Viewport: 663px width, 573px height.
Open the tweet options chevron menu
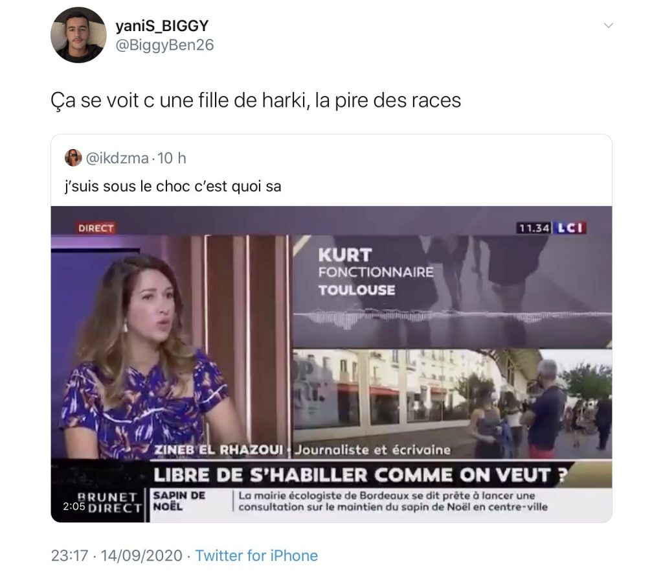click(x=609, y=25)
